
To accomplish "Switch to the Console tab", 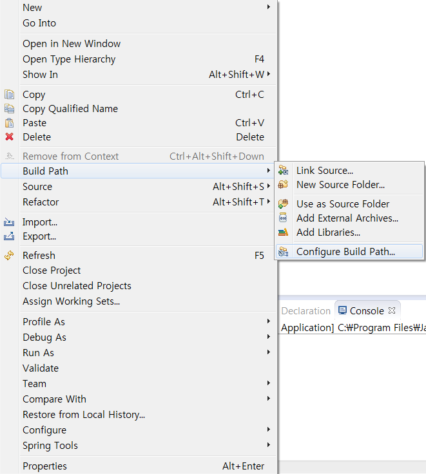I will 367,311.
